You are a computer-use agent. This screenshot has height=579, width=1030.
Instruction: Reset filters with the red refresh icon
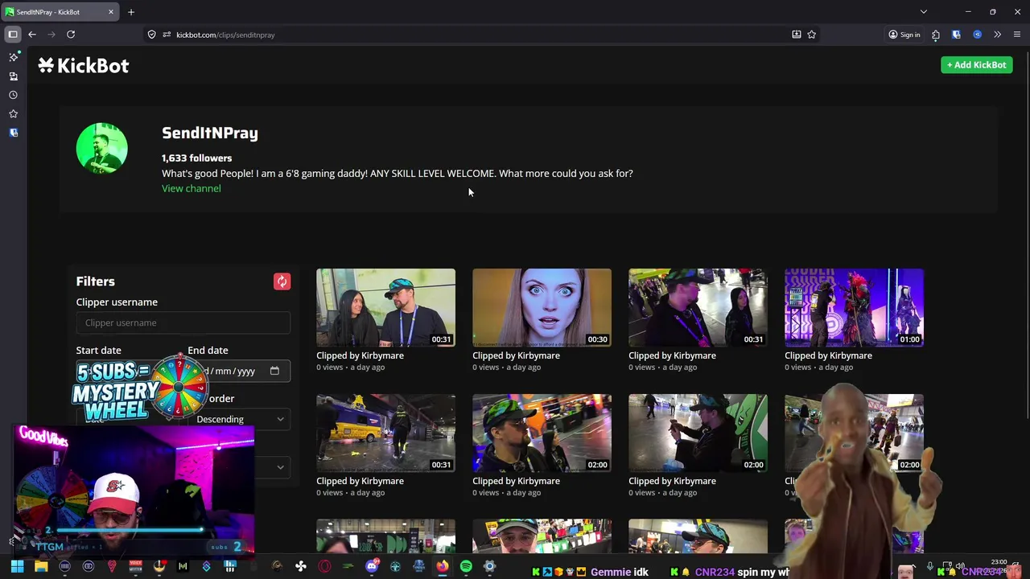pyautogui.click(x=282, y=281)
